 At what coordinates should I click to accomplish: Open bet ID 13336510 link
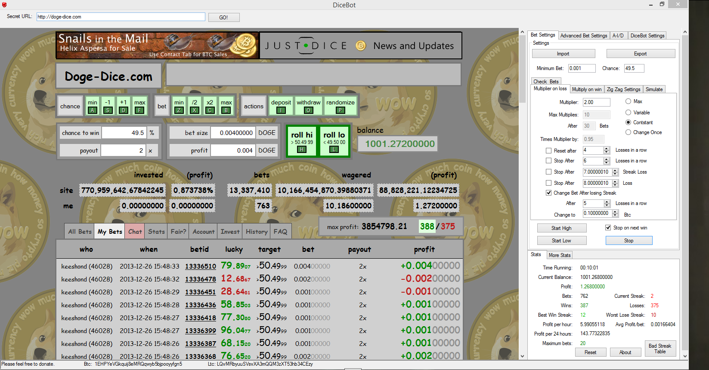[x=201, y=266]
